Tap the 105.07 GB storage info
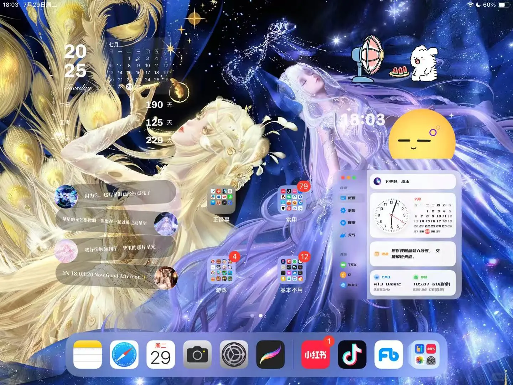Viewport: 513px width, 385px height. coord(432,283)
